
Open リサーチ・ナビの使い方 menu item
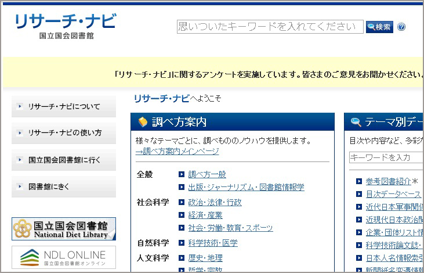coord(64,133)
